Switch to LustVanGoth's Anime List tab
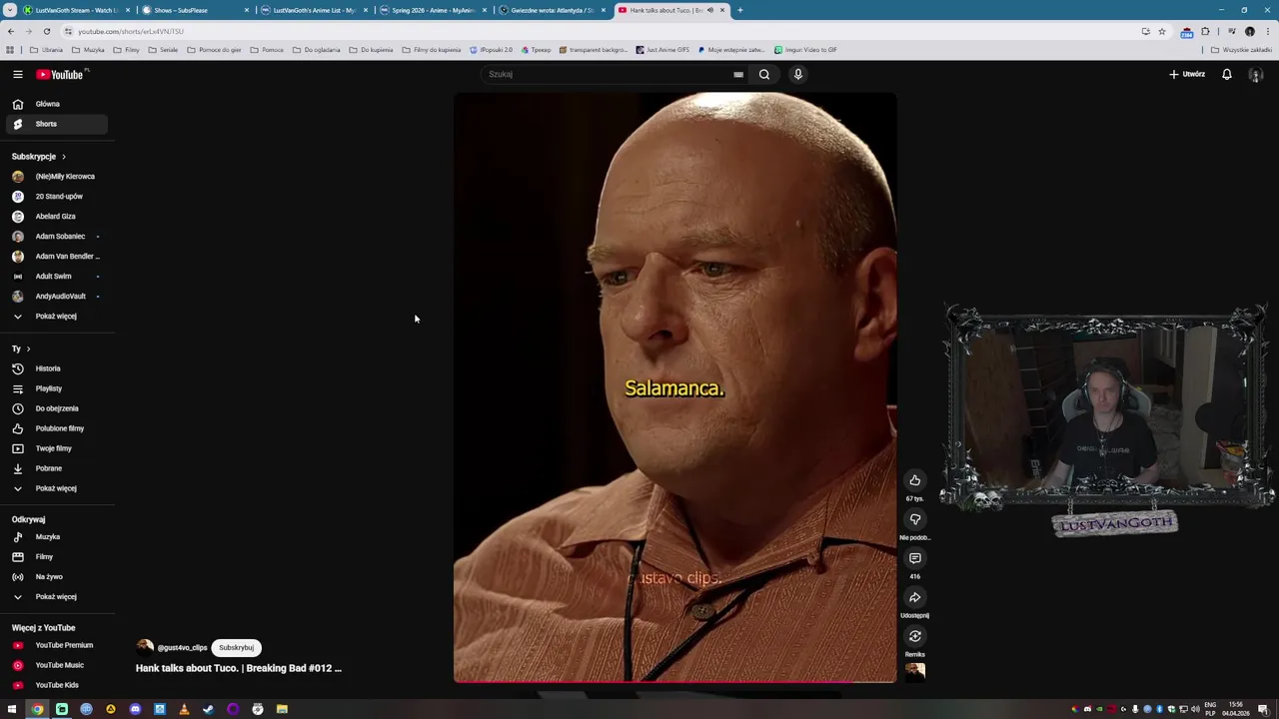The width and height of the screenshot is (1279, 719). (x=313, y=10)
